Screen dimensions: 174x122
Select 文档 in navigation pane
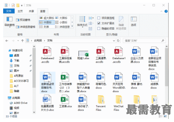(x=16, y=65)
